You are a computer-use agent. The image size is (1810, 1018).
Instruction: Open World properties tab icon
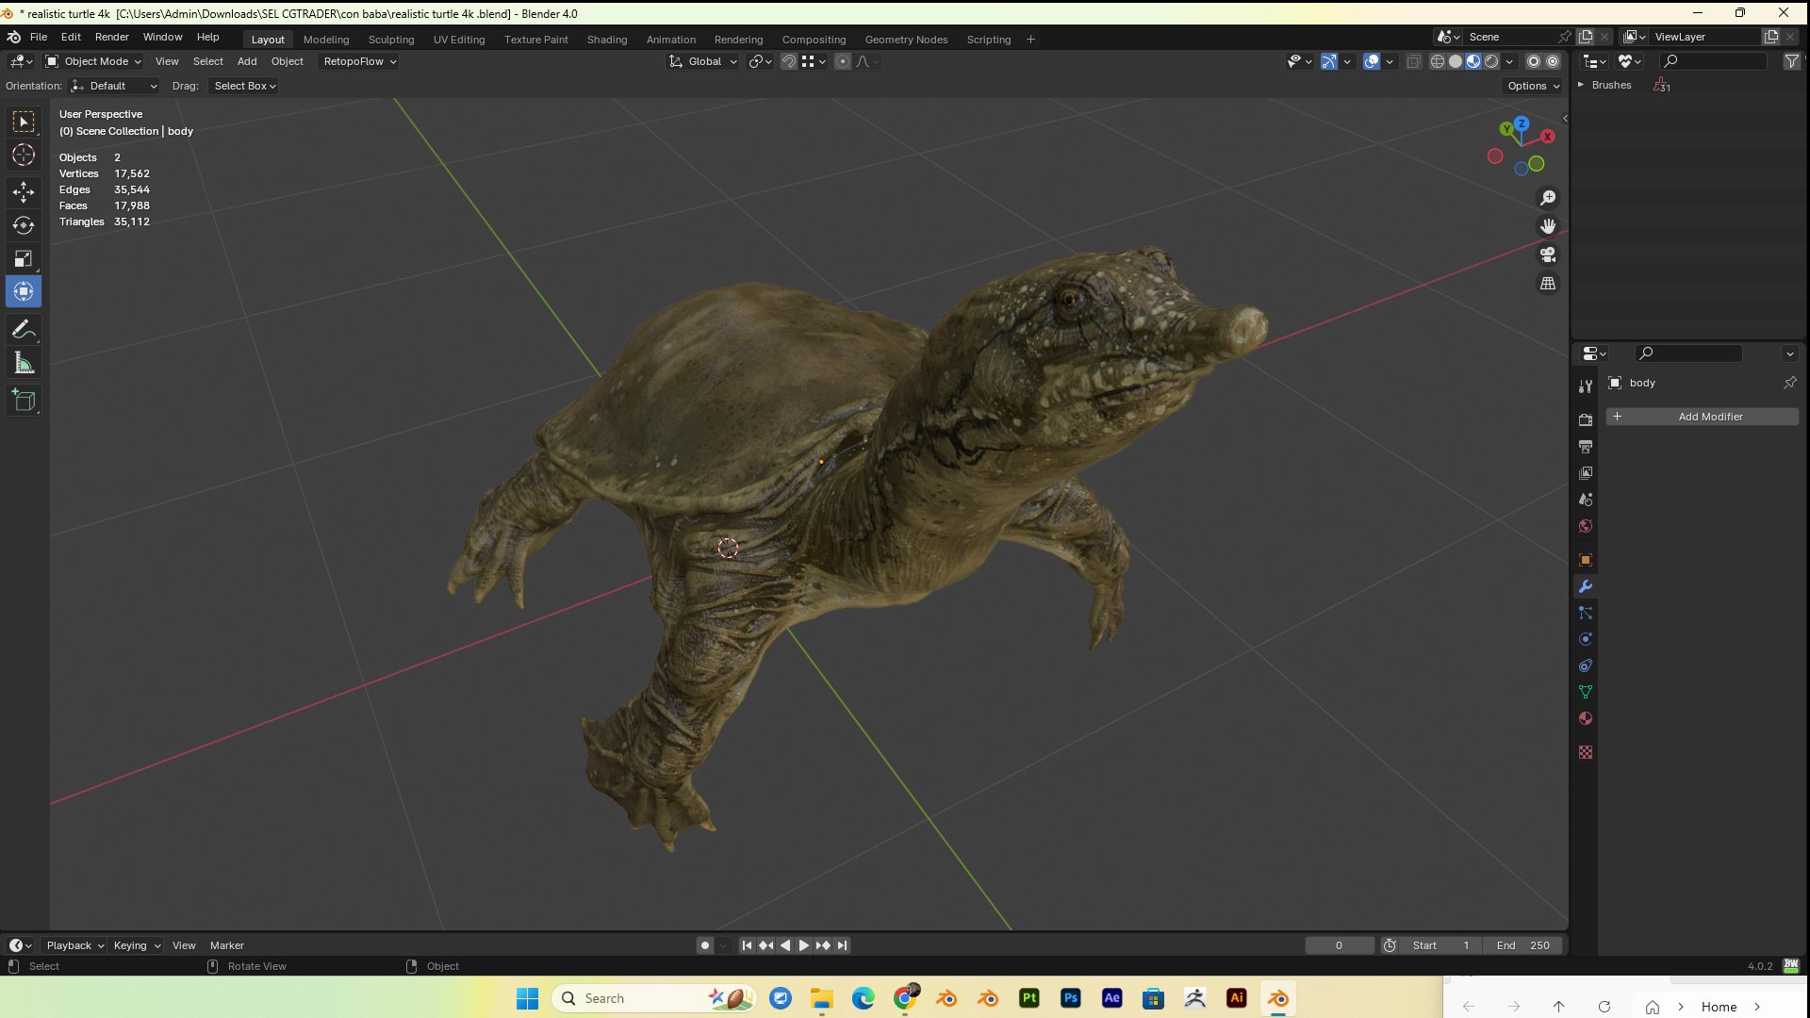[x=1586, y=526]
